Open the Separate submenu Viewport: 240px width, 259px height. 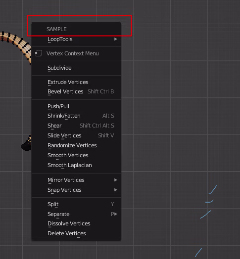click(x=76, y=214)
